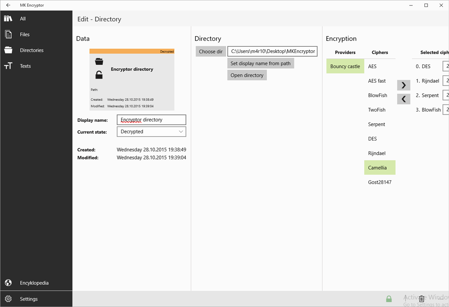Click the Choose dir button

pyautogui.click(x=211, y=51)
